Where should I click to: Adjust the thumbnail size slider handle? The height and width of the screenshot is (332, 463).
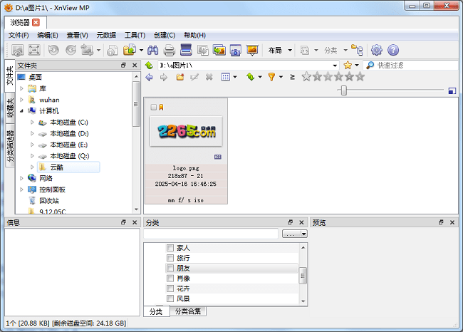(344, 90)
